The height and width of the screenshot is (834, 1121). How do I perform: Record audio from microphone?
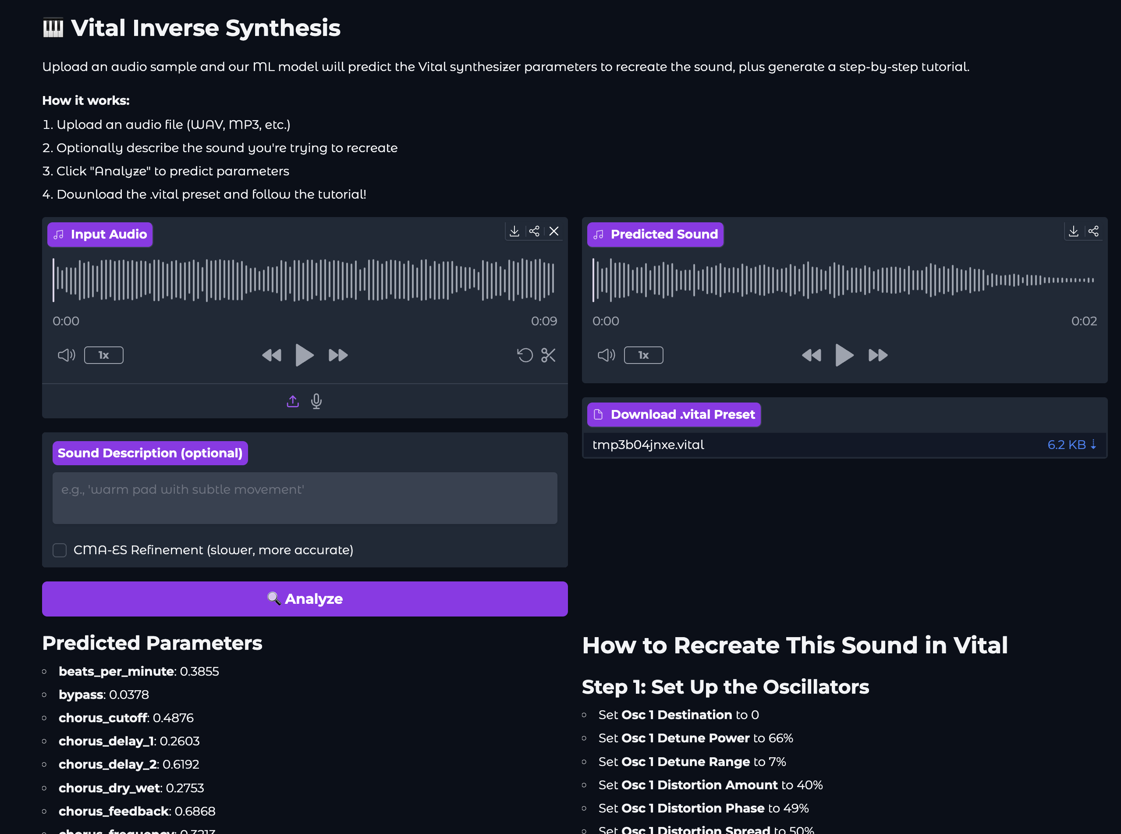click(316, 401)
